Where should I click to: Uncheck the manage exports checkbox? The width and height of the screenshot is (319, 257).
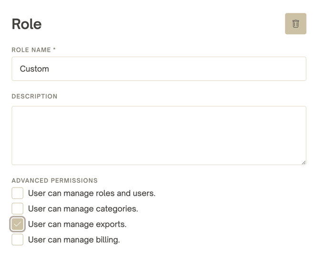pos(18,224)
